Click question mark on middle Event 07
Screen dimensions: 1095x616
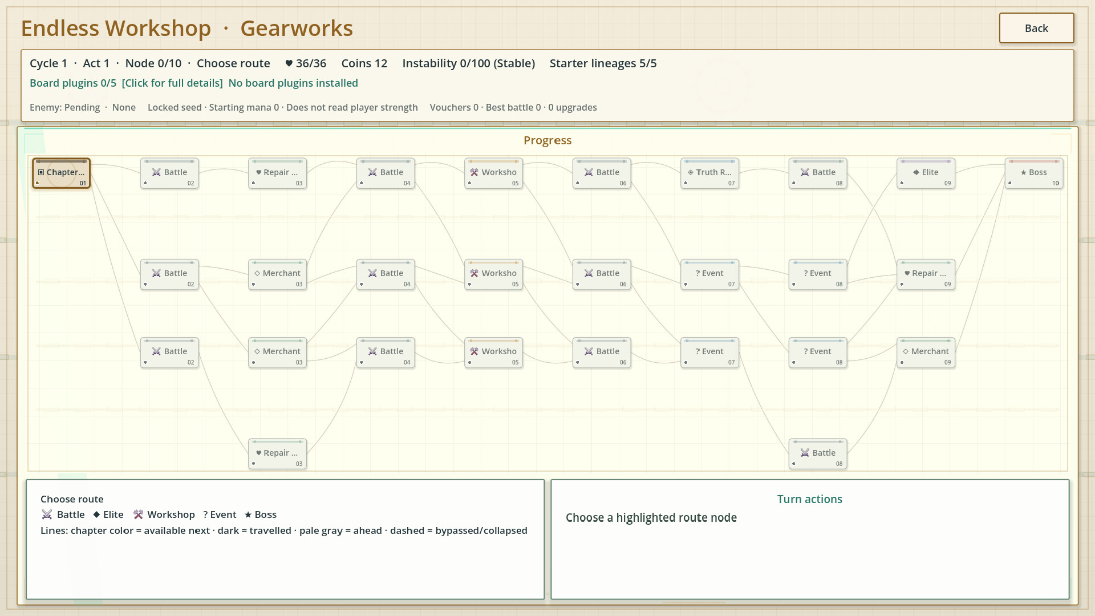[697, 273]
